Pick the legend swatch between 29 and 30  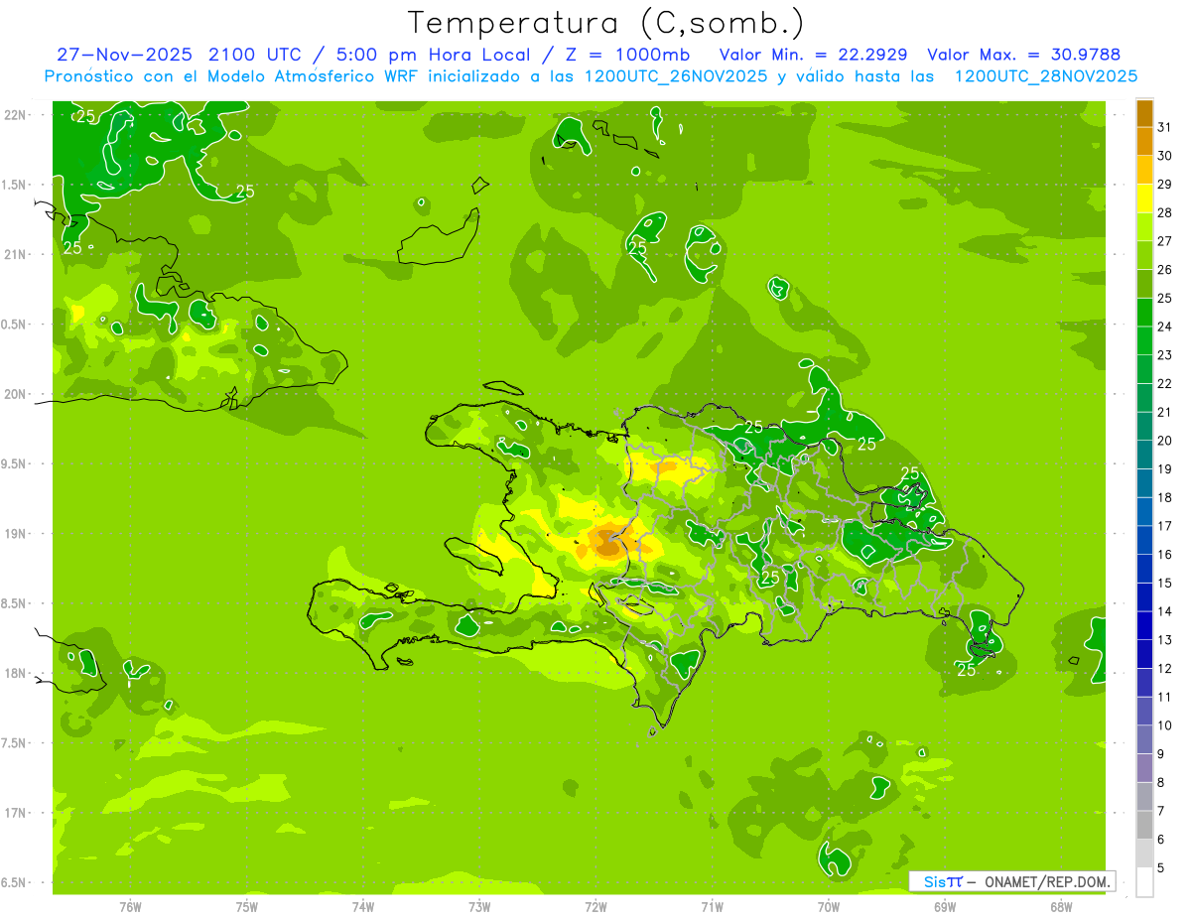pos(1144,170)
